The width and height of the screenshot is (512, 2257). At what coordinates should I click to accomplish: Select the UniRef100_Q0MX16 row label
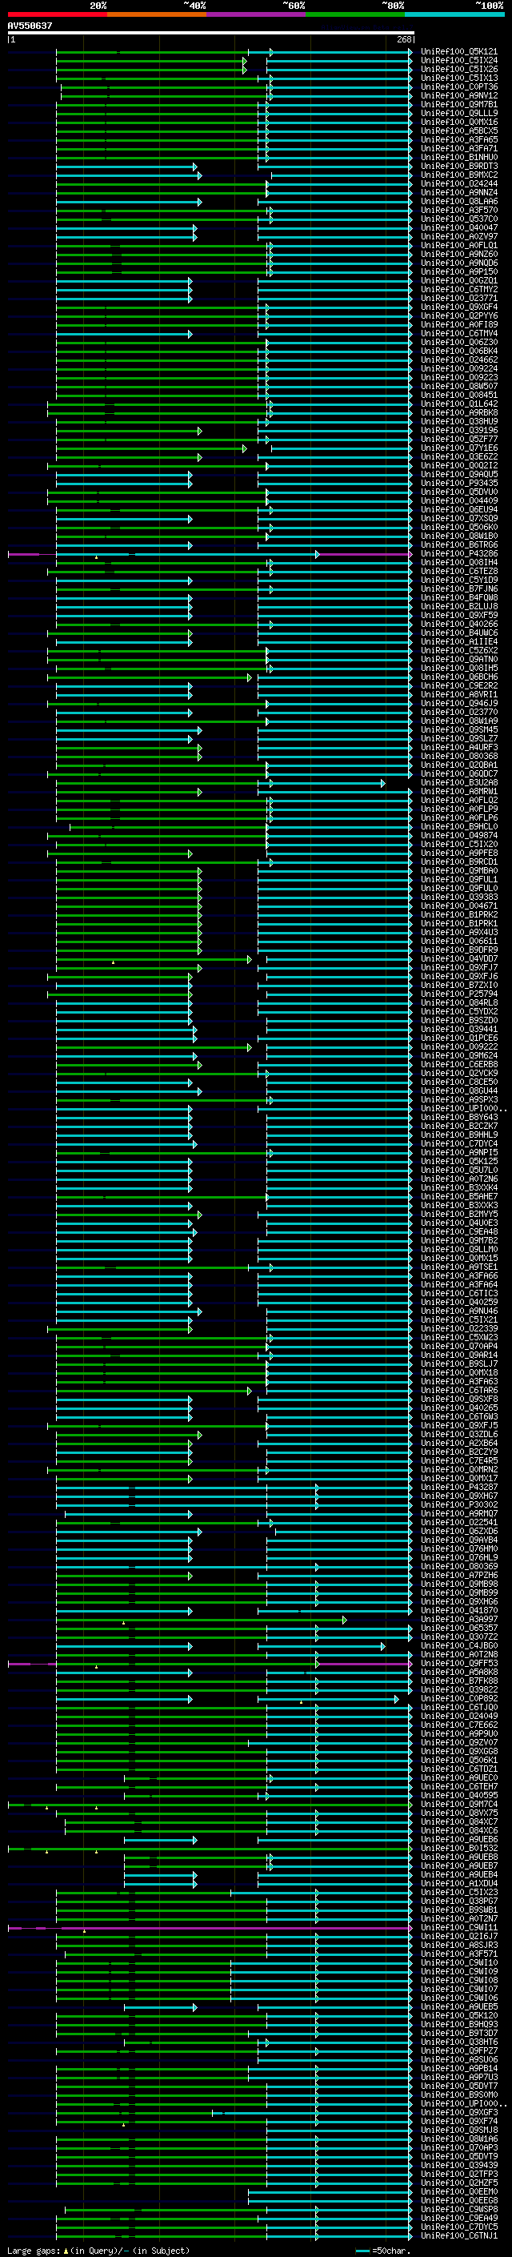(458, 122)
